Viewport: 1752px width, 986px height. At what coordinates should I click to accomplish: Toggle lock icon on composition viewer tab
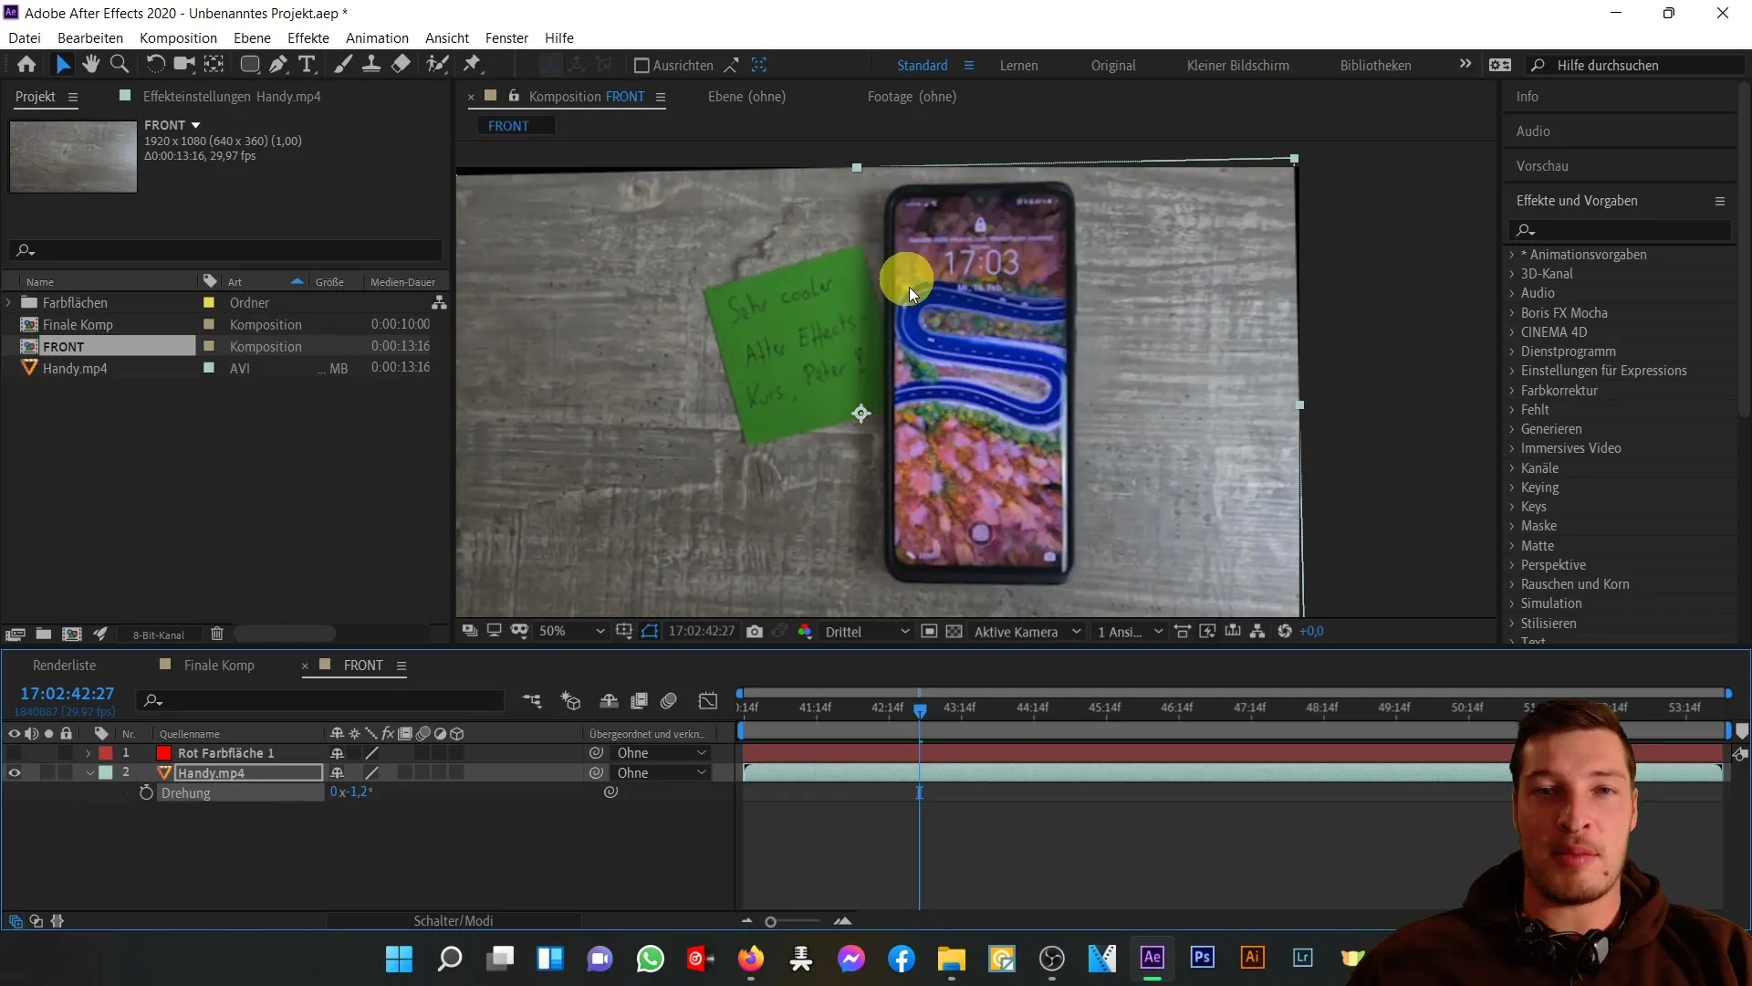point(514,96)
